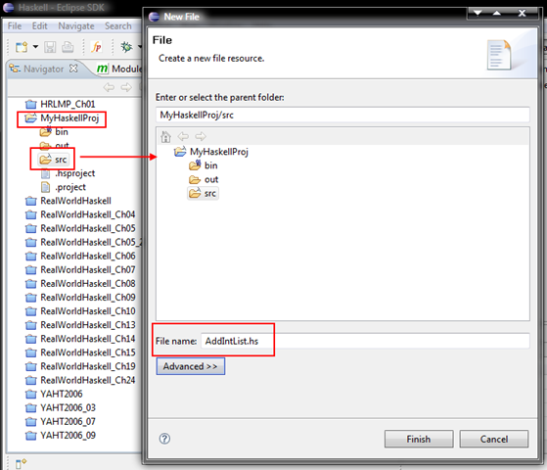Open the Edit menu
Image resolution: width=547 pixels, height=470 pixels.
tap(40, 26)
